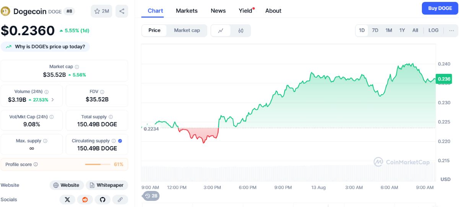Image resolution: width=459 pixels, height=207 pixels.
Task: Toggle chart to Market cap view
Action: [187, 31]
